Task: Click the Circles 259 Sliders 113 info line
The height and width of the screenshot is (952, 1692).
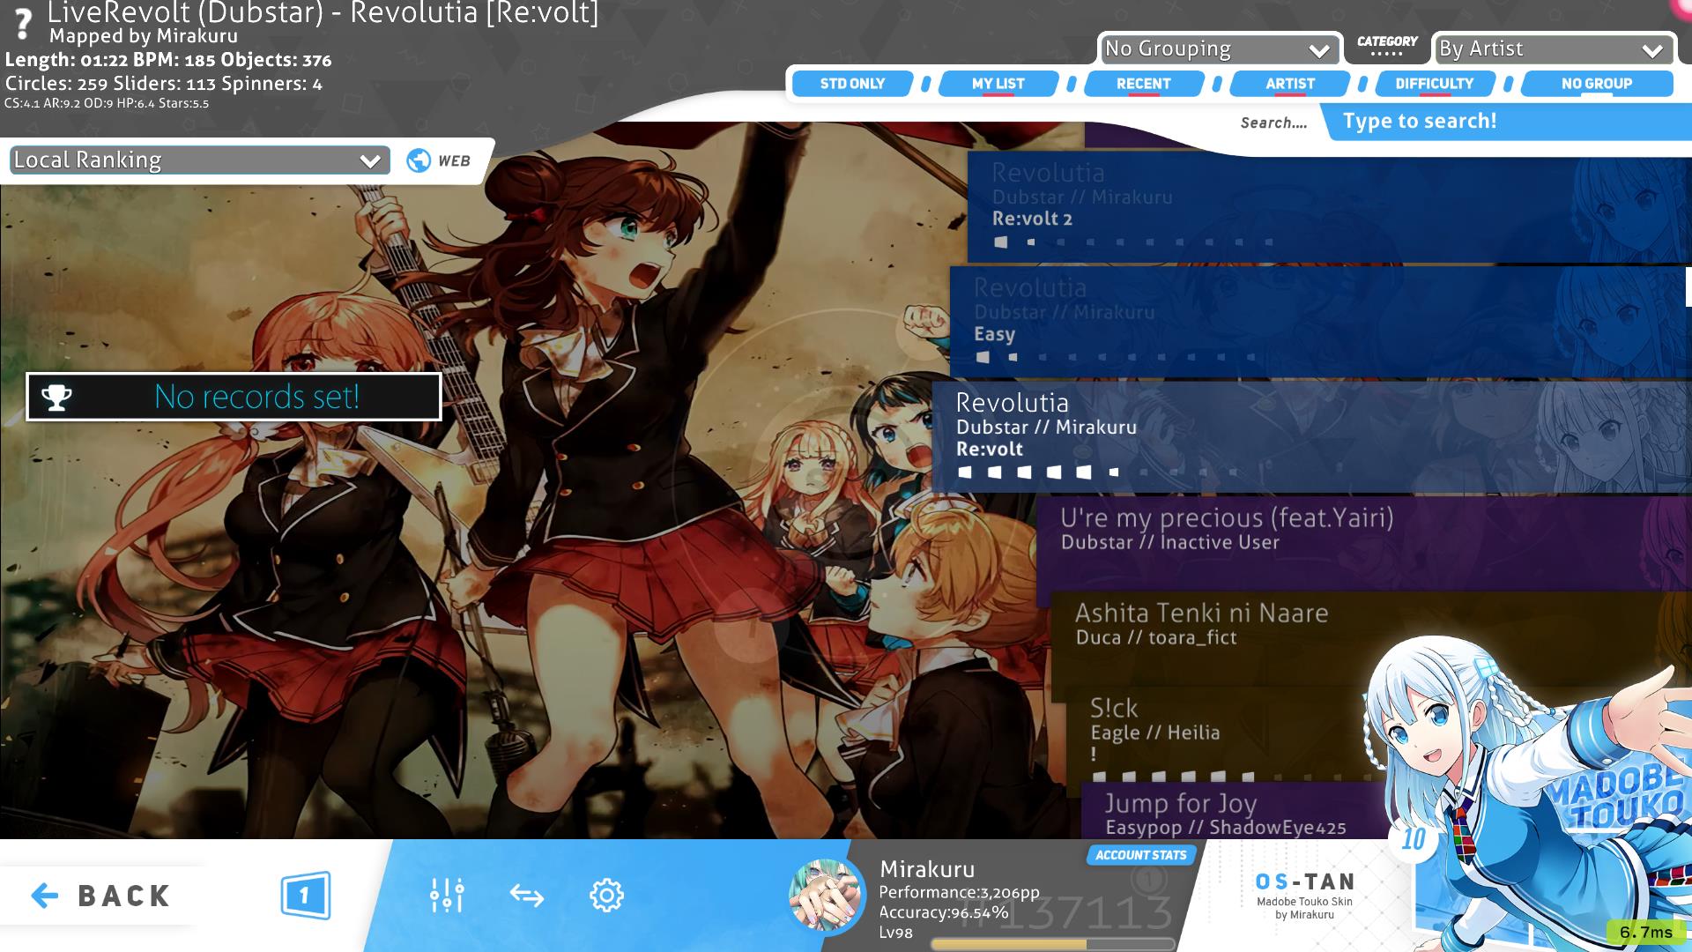Action: (164, 84)
